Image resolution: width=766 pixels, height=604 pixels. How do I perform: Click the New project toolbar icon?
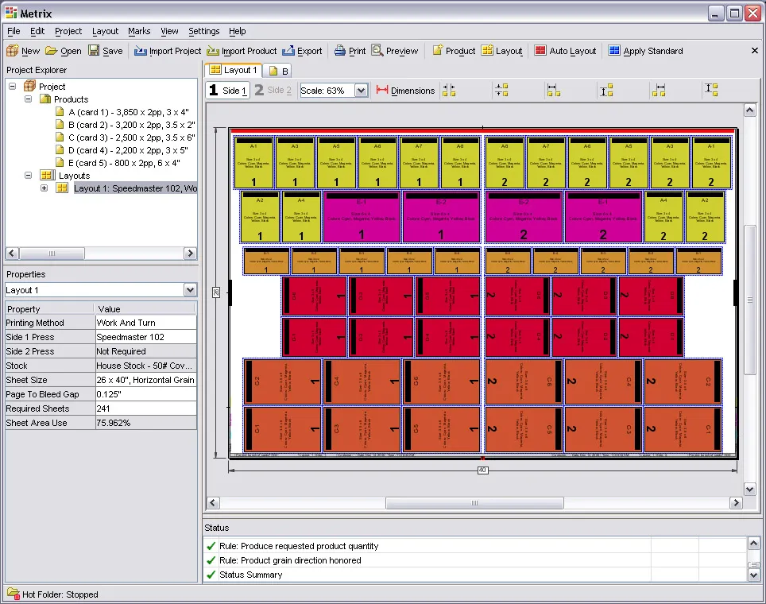[12, 50]
